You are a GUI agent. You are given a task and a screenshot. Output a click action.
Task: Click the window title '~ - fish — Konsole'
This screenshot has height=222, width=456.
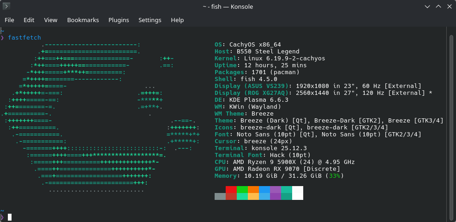(228, 6)
